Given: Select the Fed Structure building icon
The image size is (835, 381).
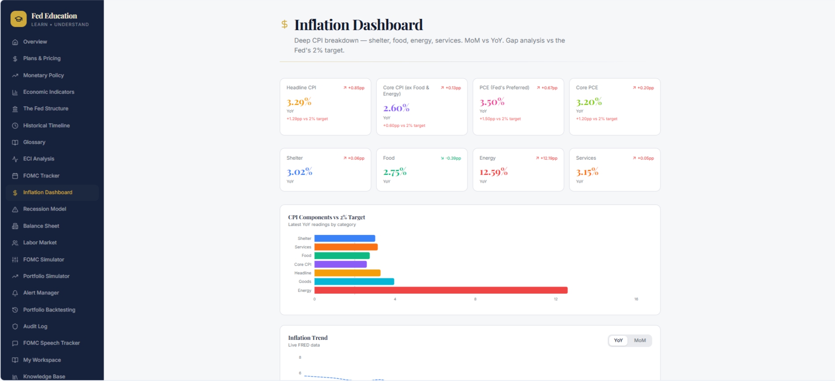Looking at the screenshot, I should click(x=15, y=109).
